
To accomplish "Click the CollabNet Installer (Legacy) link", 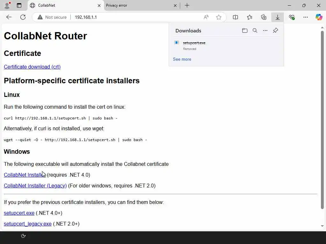I will coord(35,186).
